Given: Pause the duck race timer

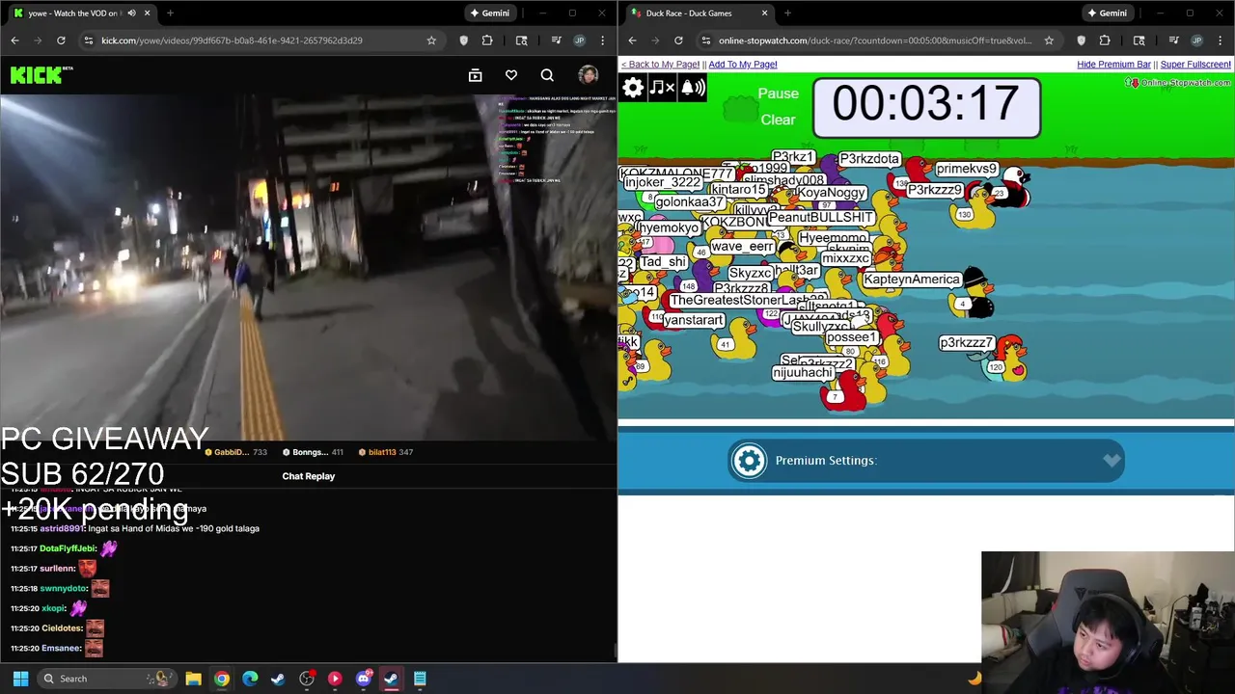Looking at the screenshot, I should tap(778, 93).
